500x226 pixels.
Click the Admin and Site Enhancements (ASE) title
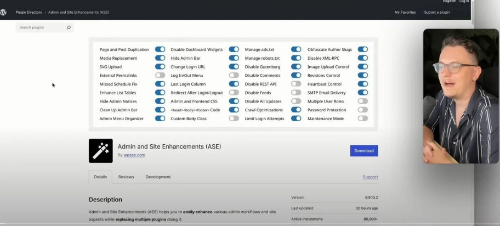[x=169, y=146]
